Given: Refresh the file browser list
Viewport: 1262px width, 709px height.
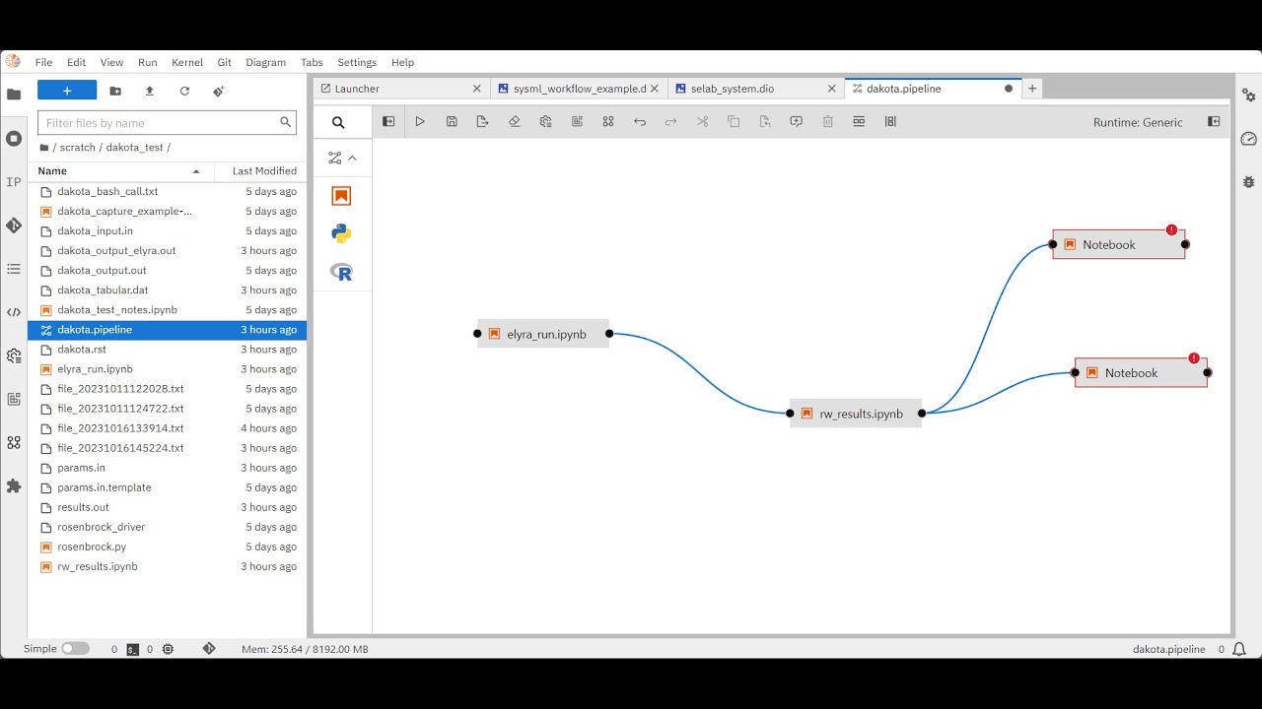Looking at the screenshot, I should pos(184,91).
